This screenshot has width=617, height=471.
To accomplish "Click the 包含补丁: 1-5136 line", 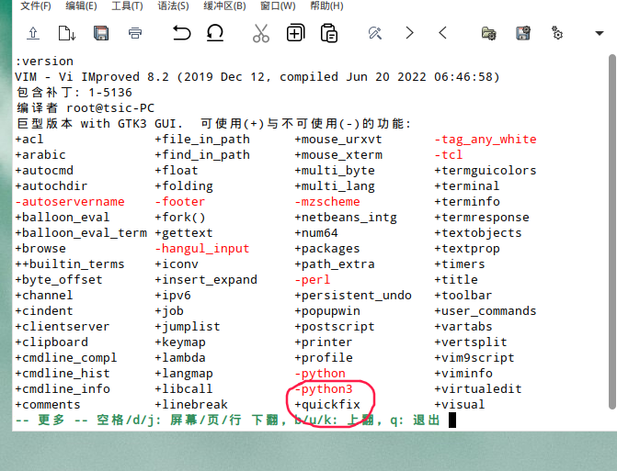I will 74,93.
